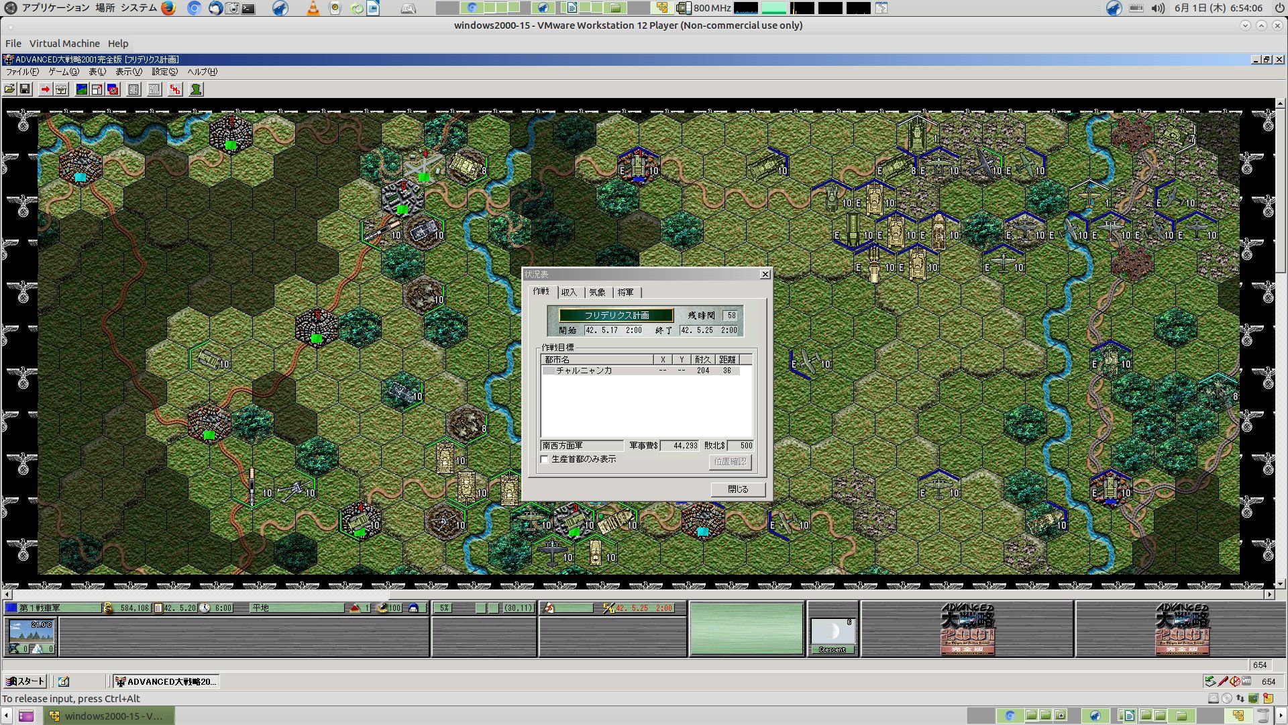
Task: Click the 都市名 column header
Action: (597, 360)
